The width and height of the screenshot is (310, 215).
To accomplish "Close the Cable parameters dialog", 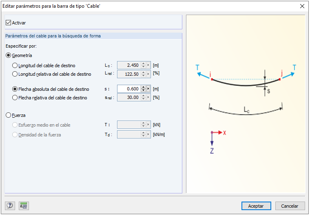I will click(302, 6).
